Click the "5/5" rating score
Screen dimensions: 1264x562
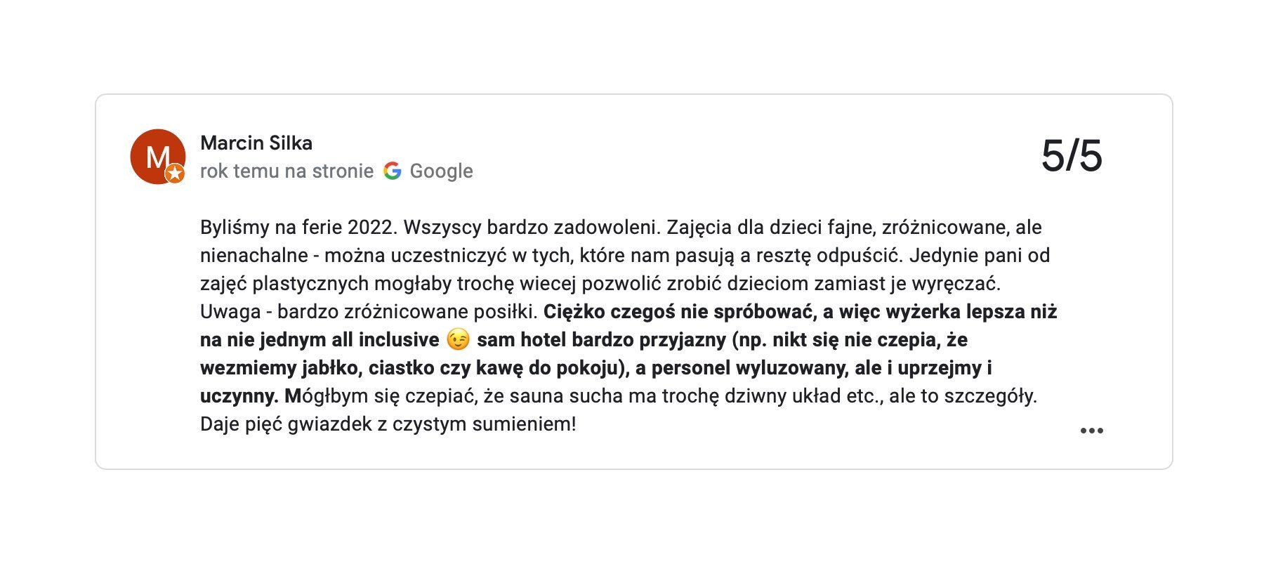(1072, 155)
